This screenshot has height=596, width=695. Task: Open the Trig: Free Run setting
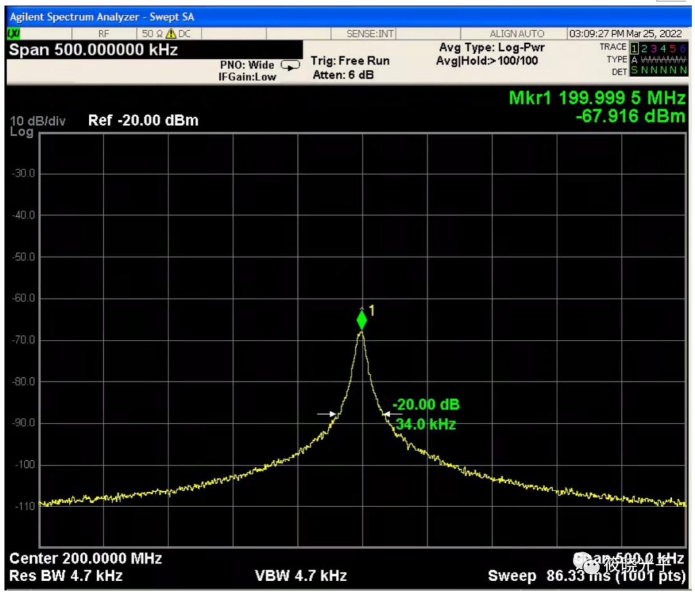click(x=350, y=61)
